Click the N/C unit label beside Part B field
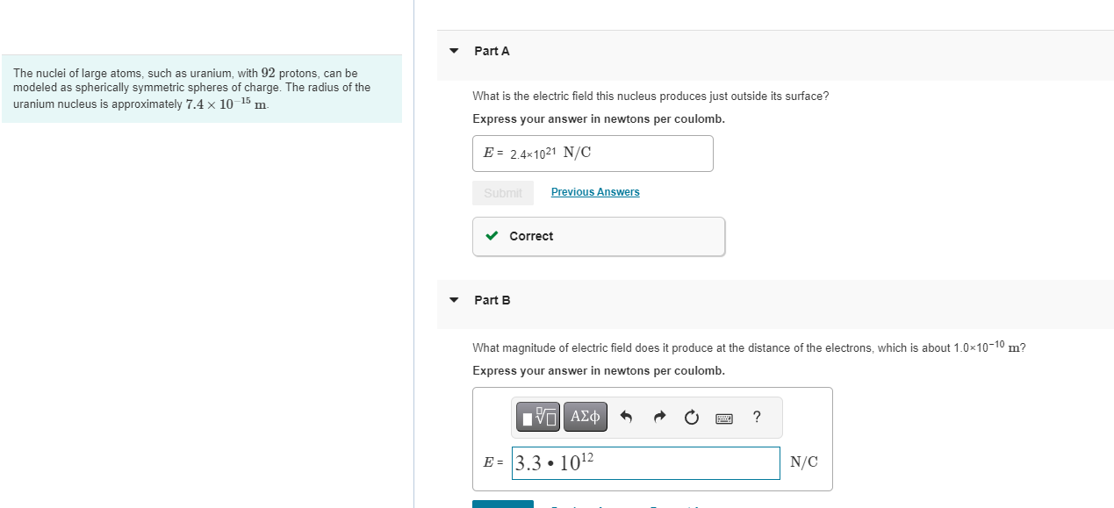The width and height of the screenshot is (1114, 508). click(804, 462)
